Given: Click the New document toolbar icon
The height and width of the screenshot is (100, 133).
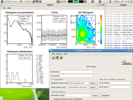Looking at the screenshot, I should pos(53,58).
